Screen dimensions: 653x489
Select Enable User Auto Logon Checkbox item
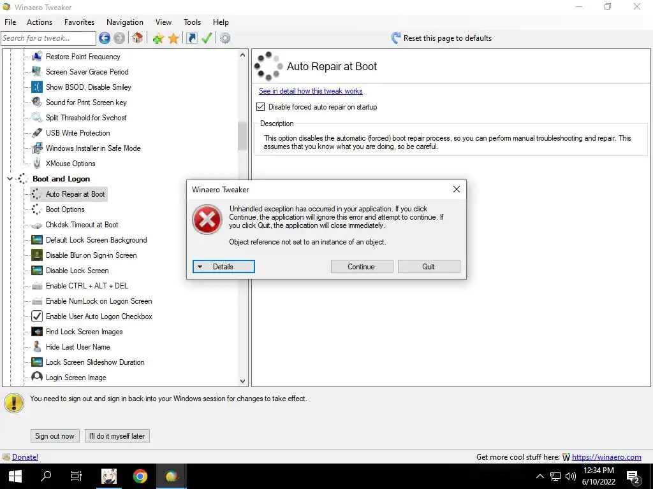(x=99, y=316)
